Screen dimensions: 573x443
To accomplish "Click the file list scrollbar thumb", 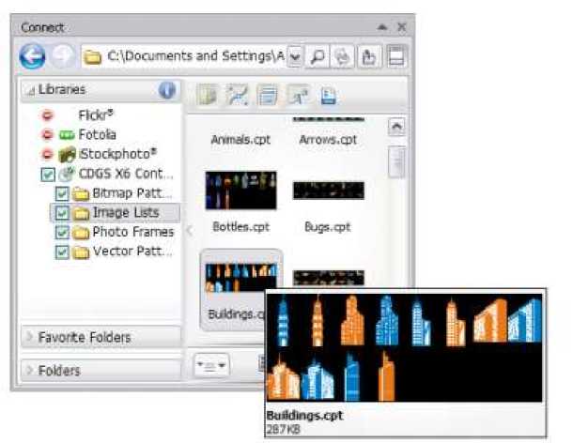I will [x=397, y=161].
